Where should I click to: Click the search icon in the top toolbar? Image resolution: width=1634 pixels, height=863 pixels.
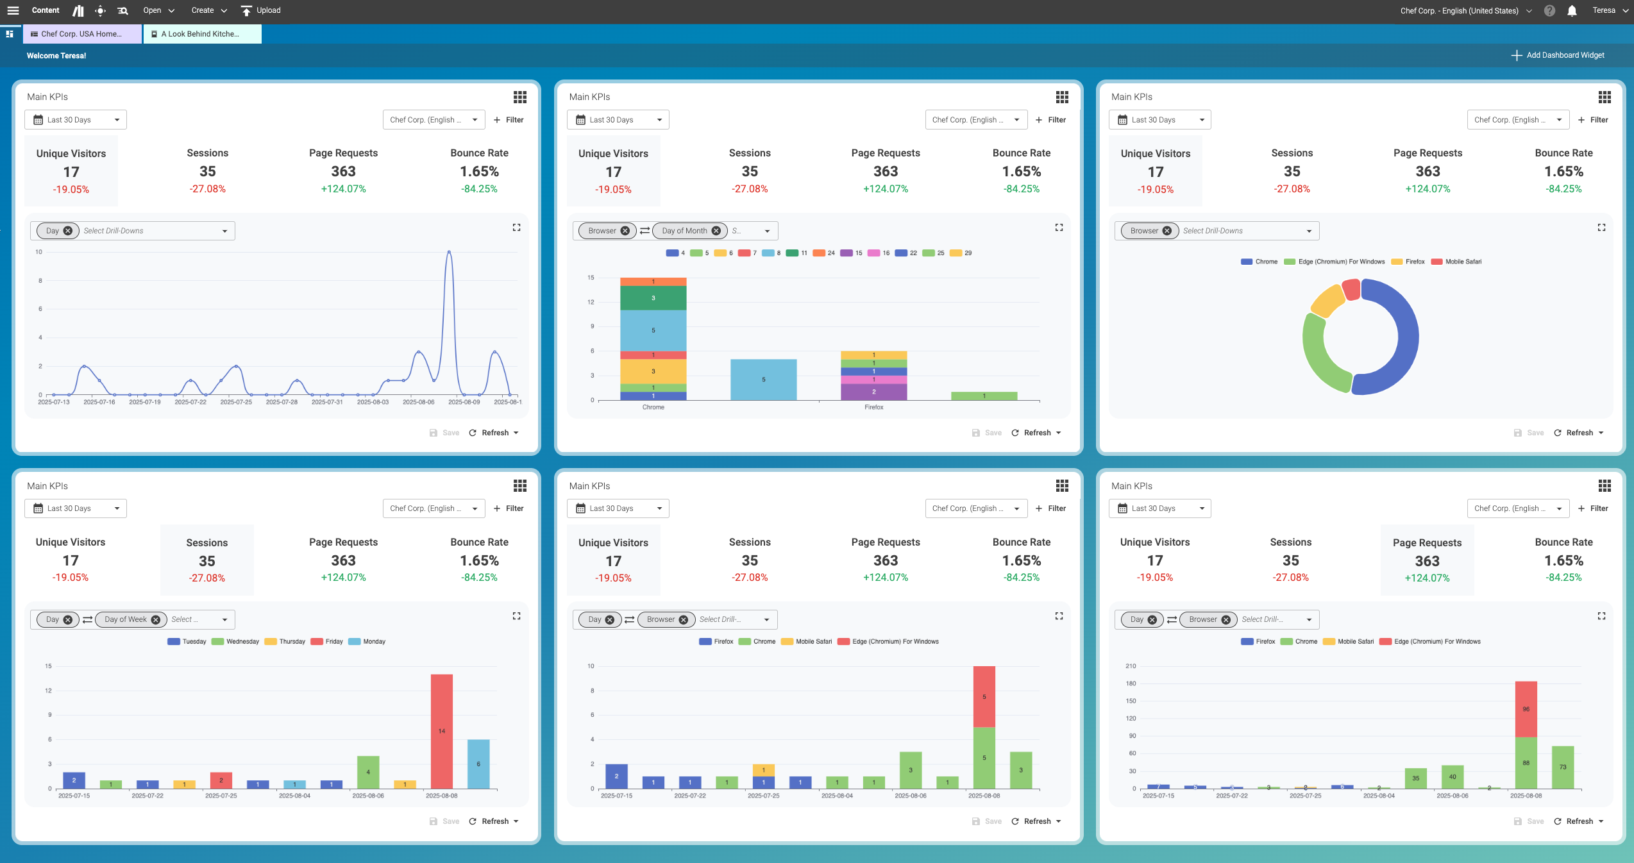[x=122, y=10]
